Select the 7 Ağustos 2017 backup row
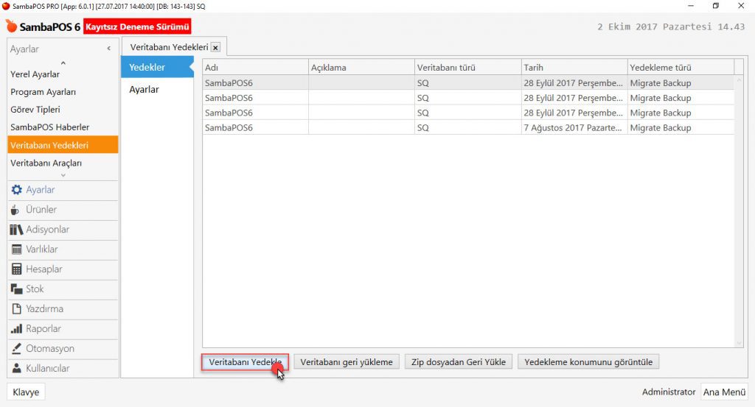755x407 pixels. 468,128
